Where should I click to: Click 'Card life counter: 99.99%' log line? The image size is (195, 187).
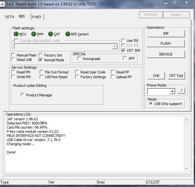pyautogui.click(x=27, y=127)
